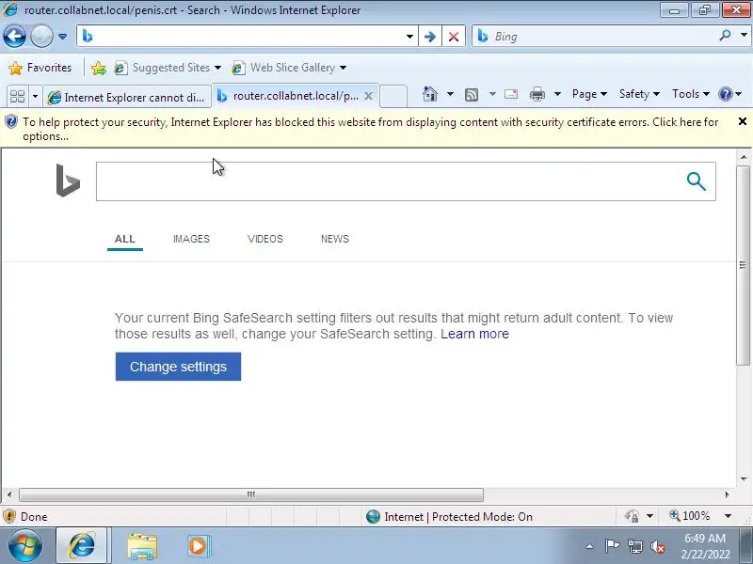Click the vertical scrollbar up arrow

tap(744, 157)
